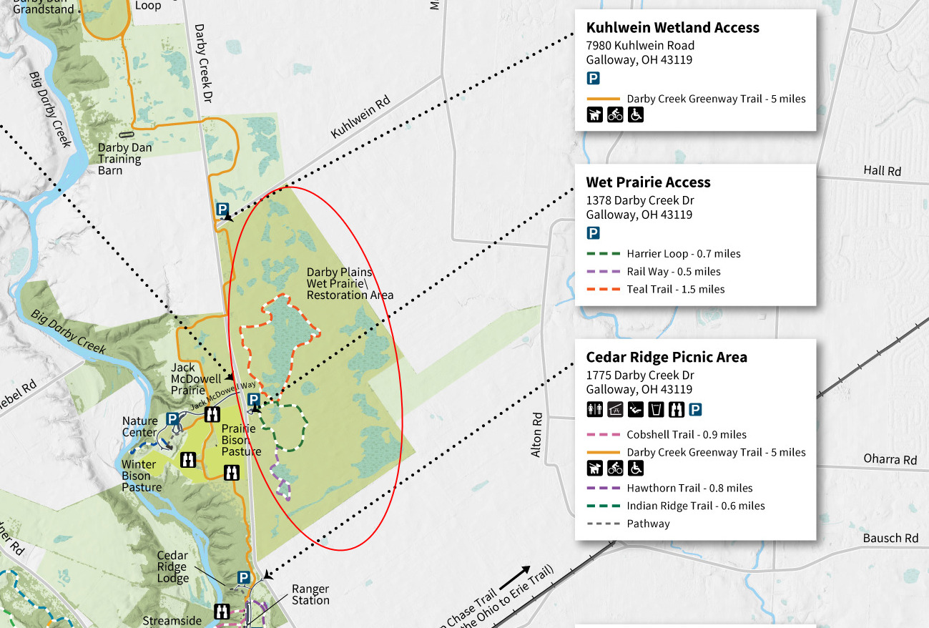Viewport: 929px width, 628px height.
Task: Click the "Kuhlwein Wetland Access" heading
Action: pyautogui.click(x=673, y=28)
